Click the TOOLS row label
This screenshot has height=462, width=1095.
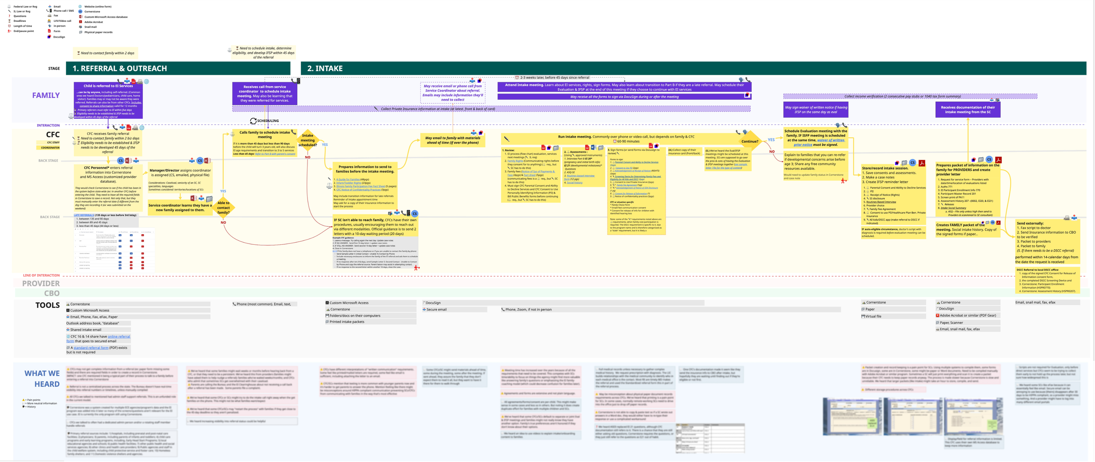[x=48, y=306]
